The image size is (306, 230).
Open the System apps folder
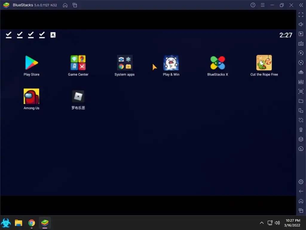125,63
